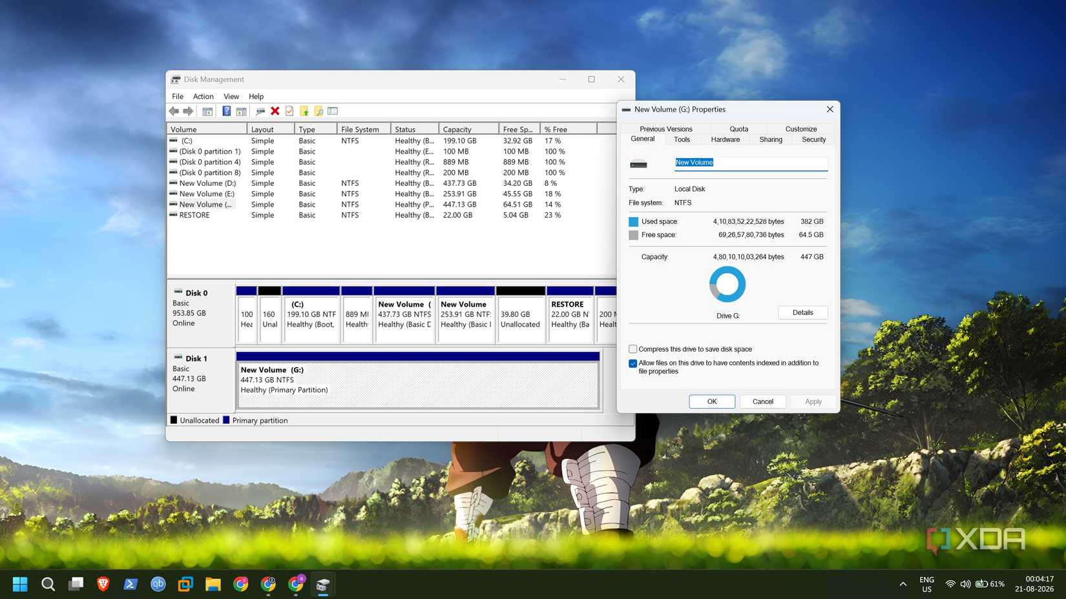Click the red X Delete toolbar icon
Viewport: 1066px width, 599px height.
[275, 111]
